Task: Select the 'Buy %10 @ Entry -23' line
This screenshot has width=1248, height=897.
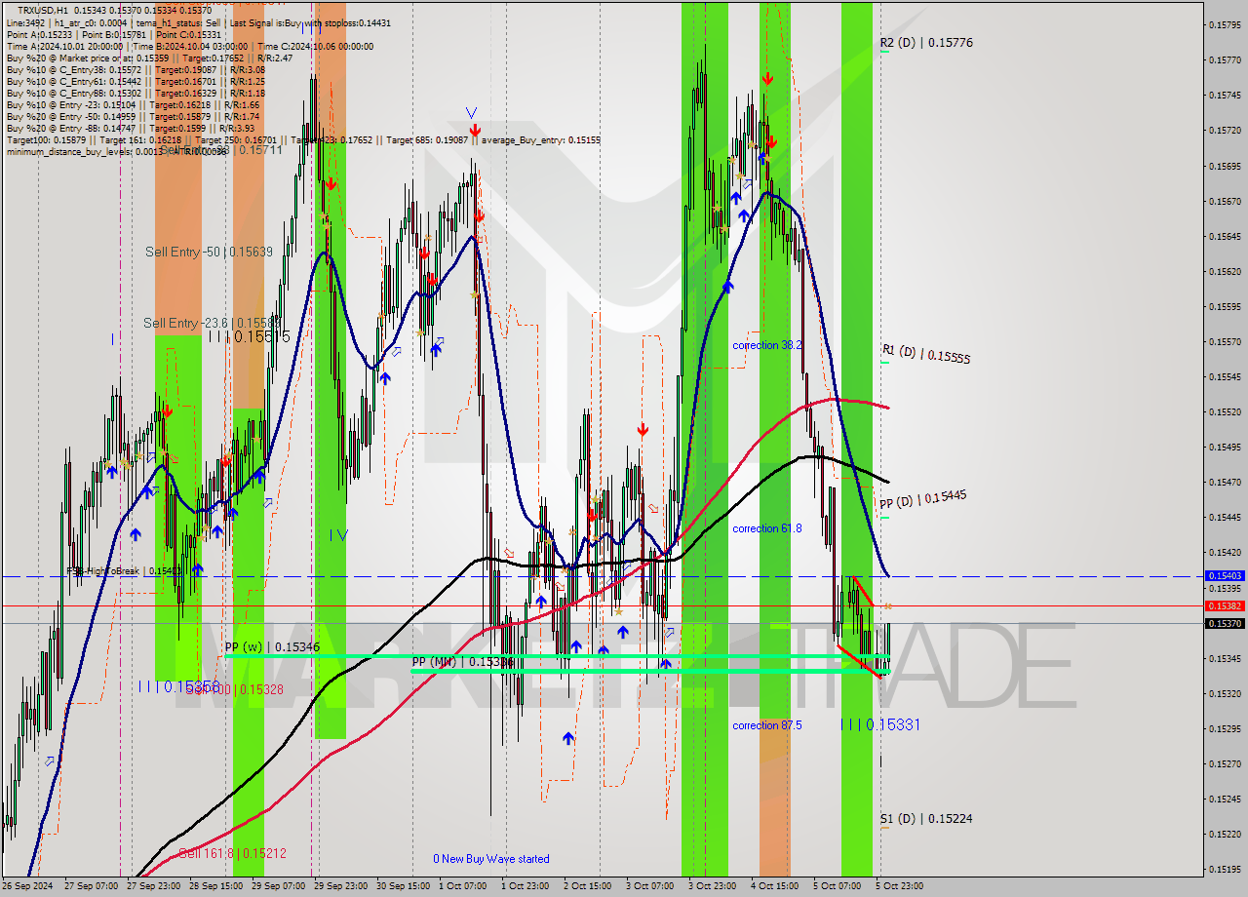Action: (x=133, y=104)
